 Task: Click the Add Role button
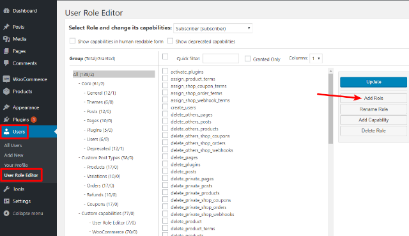click(373, 98)
